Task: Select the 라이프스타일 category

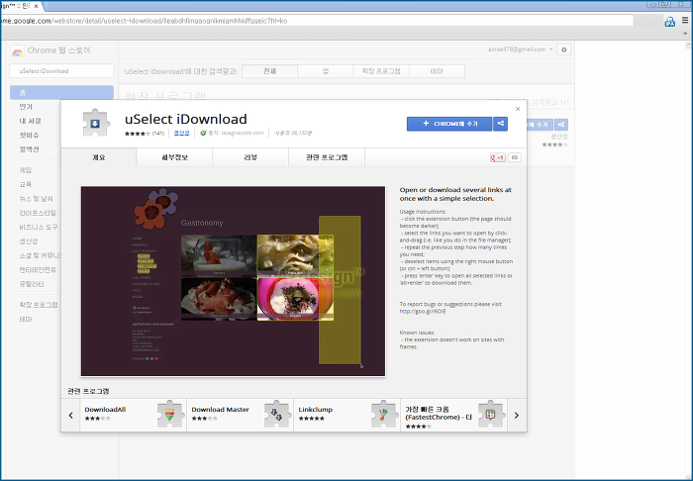Action: click(38, 213)
